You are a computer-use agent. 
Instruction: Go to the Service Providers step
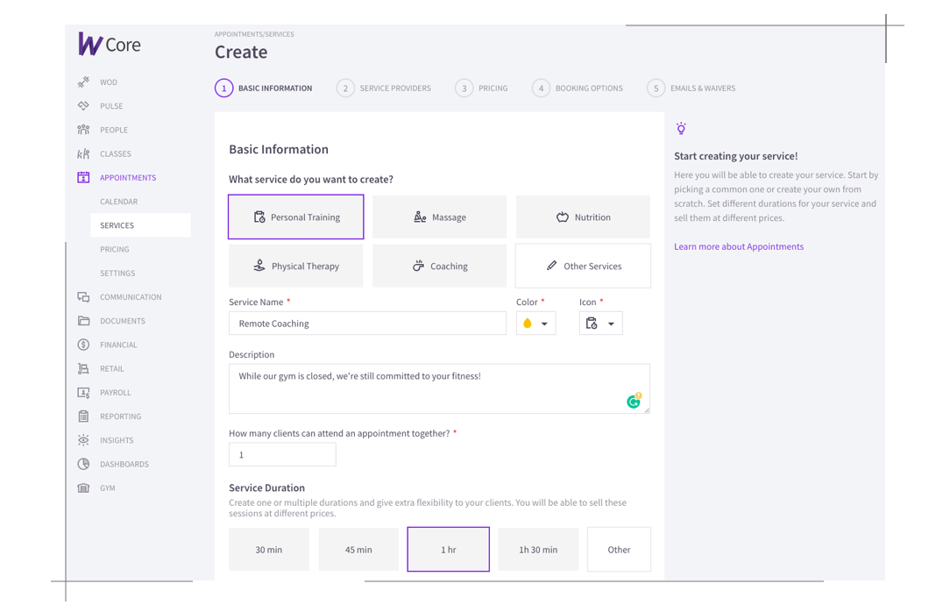(384, 89)
